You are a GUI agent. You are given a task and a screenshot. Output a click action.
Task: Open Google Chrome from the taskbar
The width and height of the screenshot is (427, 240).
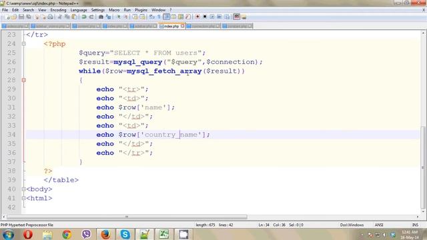coord(67,234)
